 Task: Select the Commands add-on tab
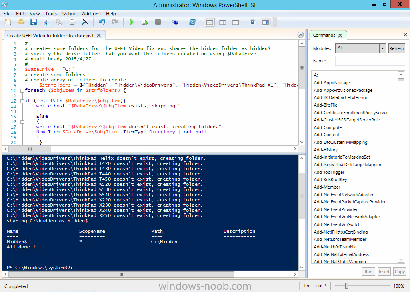[x=324, y=35]
